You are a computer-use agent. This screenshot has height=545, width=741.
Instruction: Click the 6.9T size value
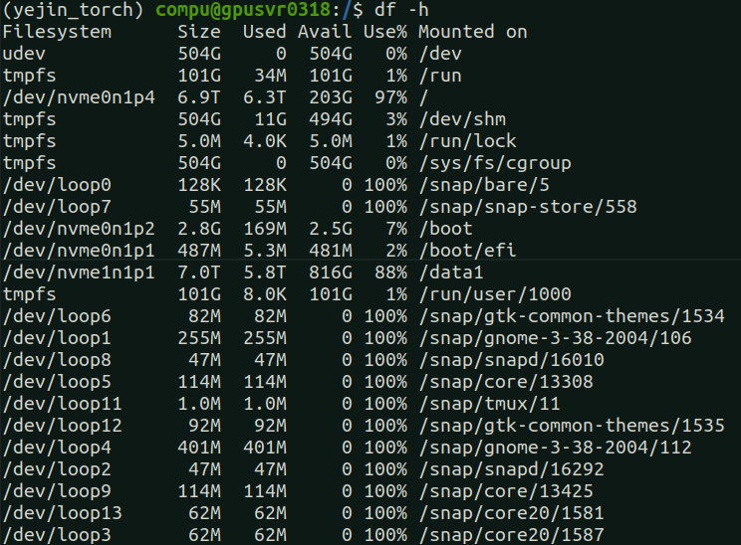coord(199,97)
